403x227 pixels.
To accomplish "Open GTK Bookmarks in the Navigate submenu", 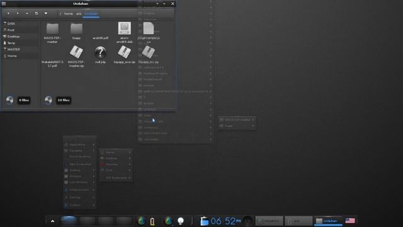I will click(x=116, y=178).
